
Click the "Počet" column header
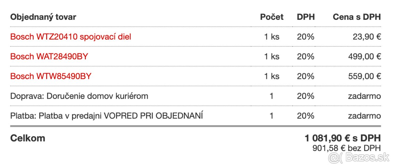(x=272, y=17)
